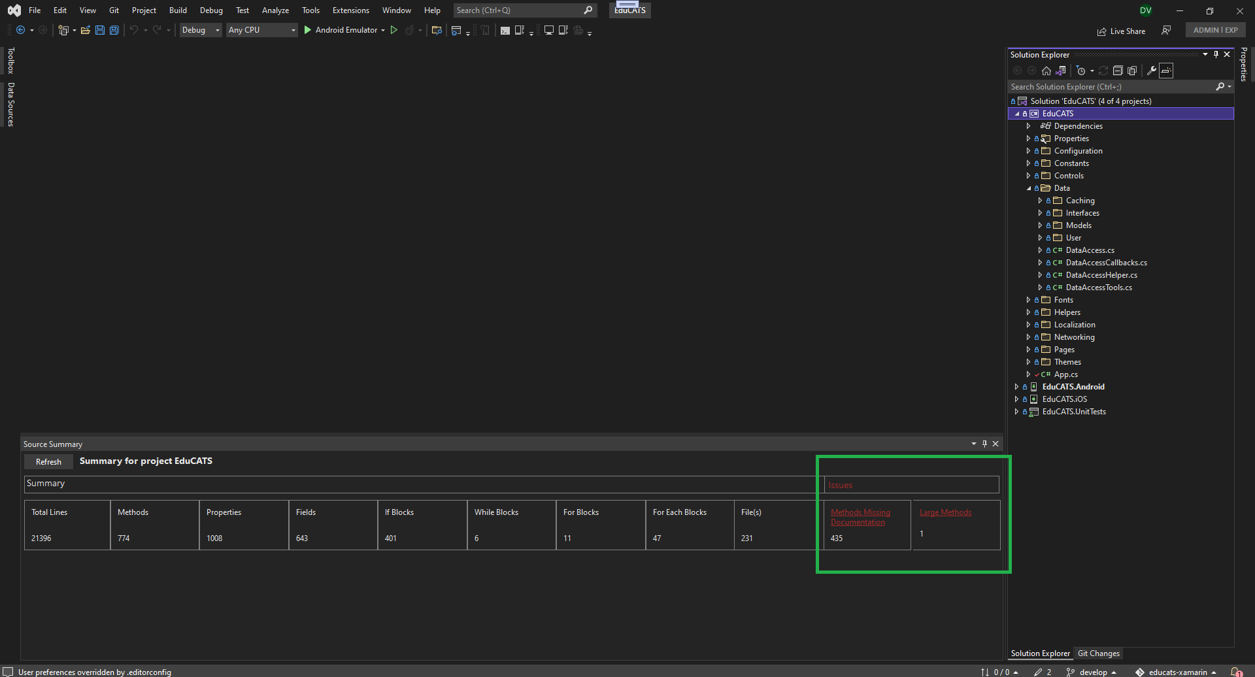Click the ADMIN | EXP button
The image size is (1255, 677).
click(x=1215, y=30)
